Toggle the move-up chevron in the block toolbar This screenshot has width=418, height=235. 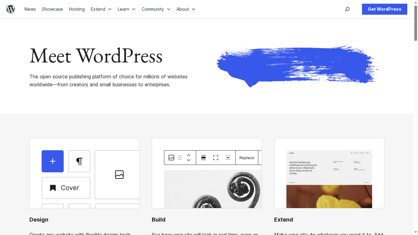click(x=189, y=155)
